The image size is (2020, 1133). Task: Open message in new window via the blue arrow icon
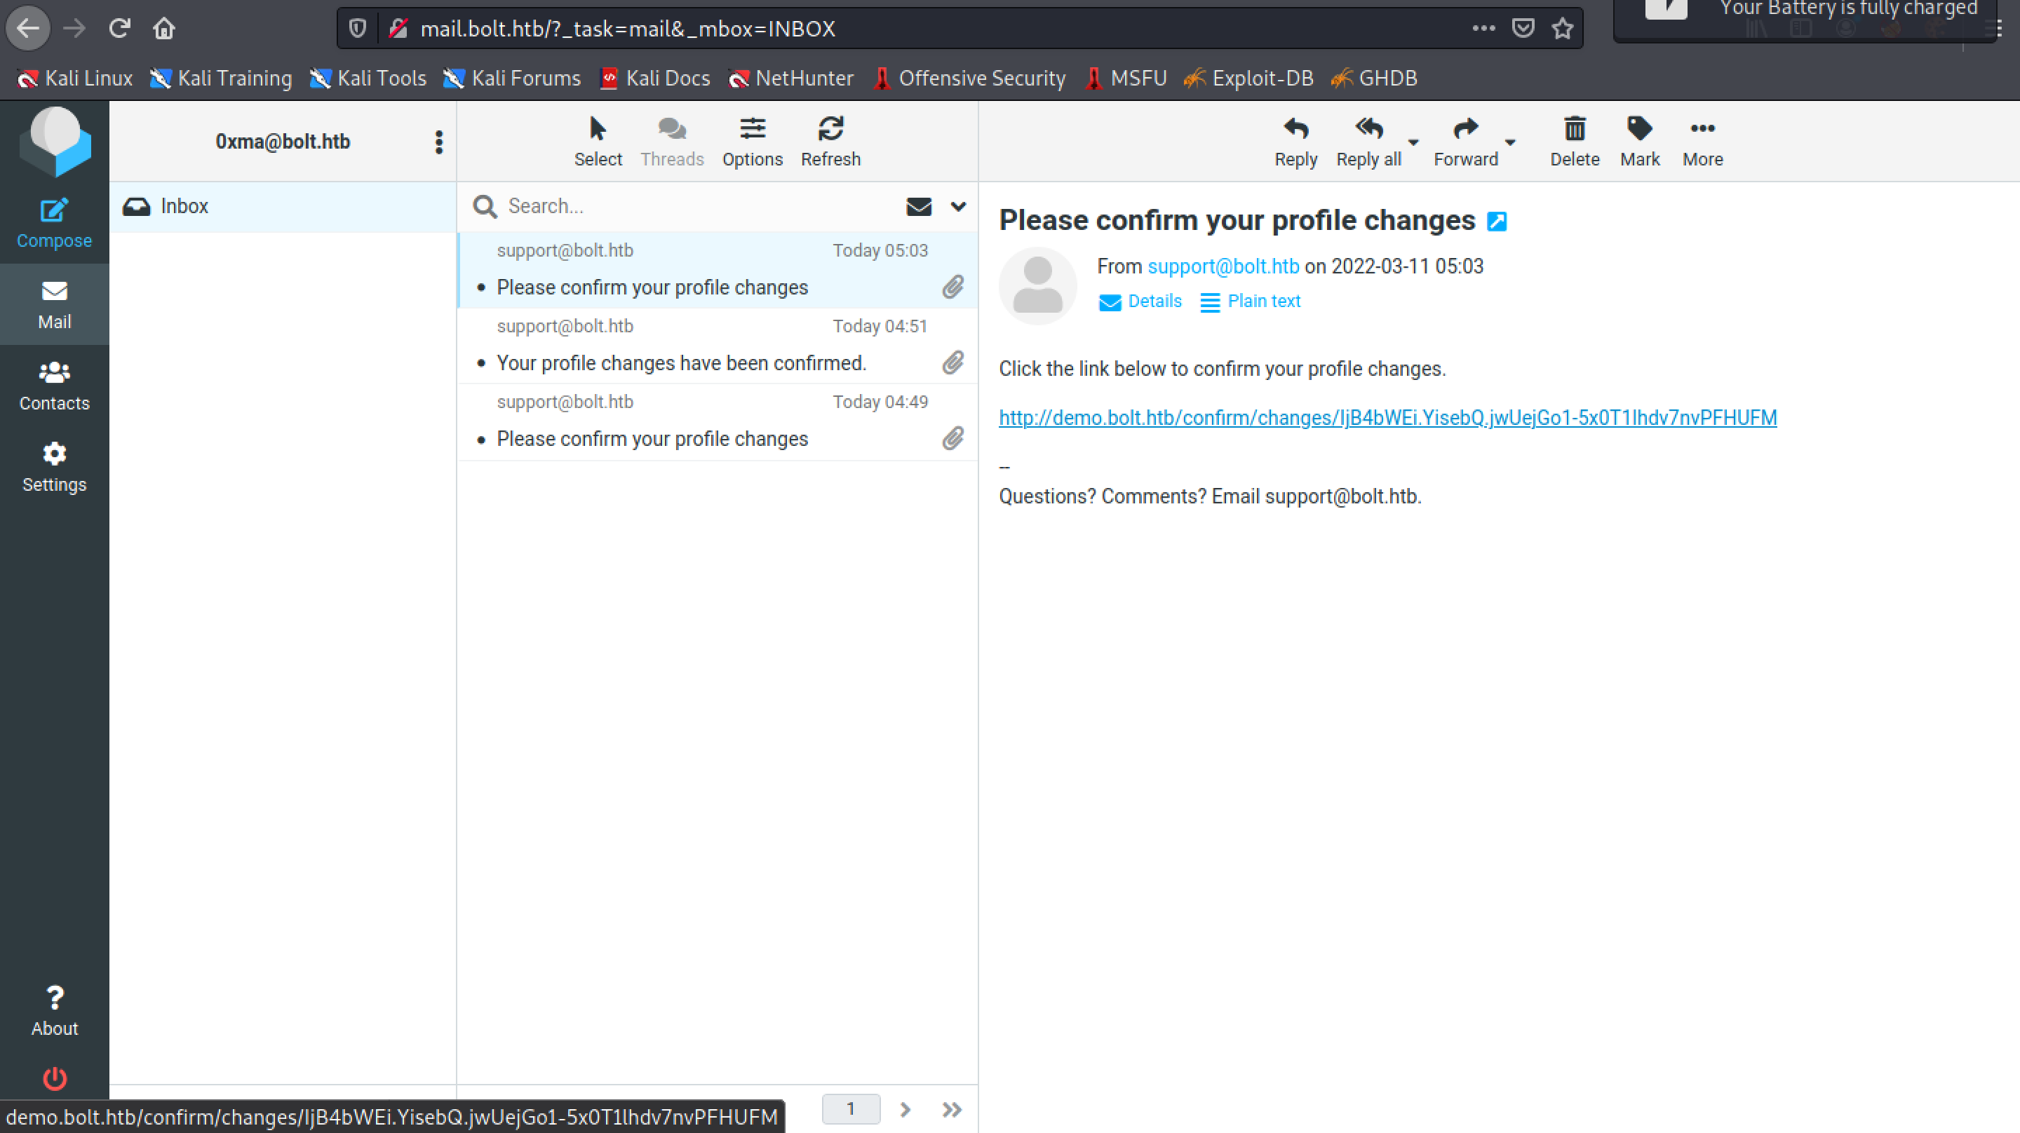point(1497,222)
